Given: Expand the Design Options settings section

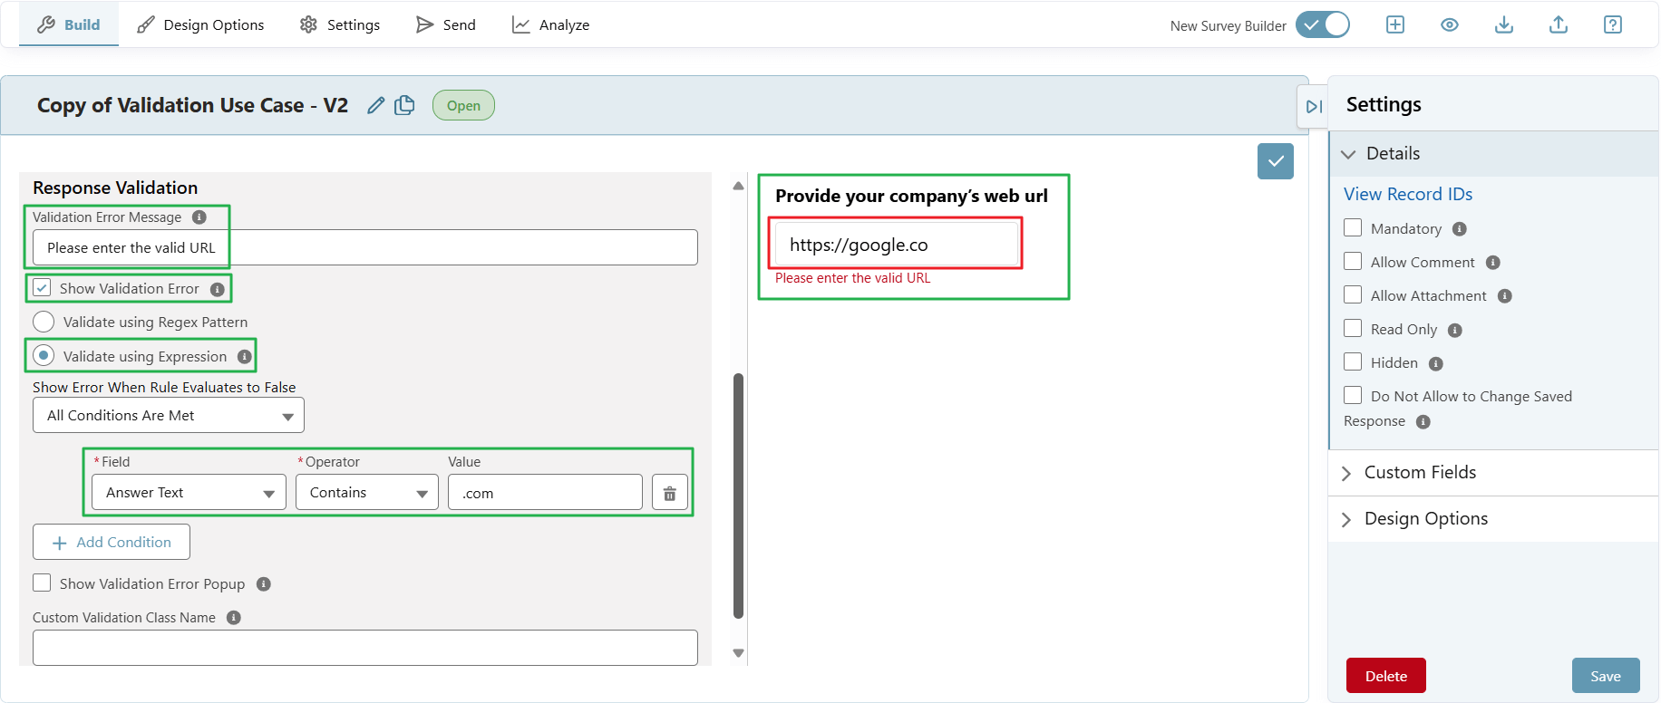Looking at the screenshot, I should tap(1493, 519).
